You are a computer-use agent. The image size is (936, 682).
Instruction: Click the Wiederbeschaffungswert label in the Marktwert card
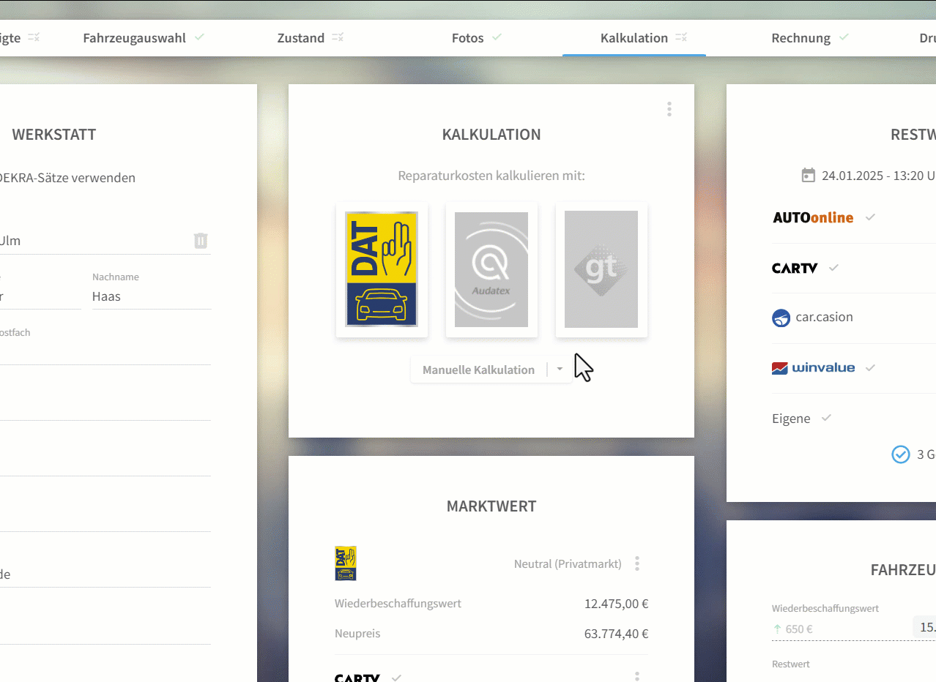coord(398,604)
